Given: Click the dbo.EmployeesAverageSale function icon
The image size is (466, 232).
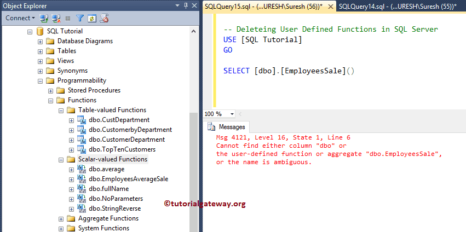Looking at the screenshot, I should coord(82,179).
